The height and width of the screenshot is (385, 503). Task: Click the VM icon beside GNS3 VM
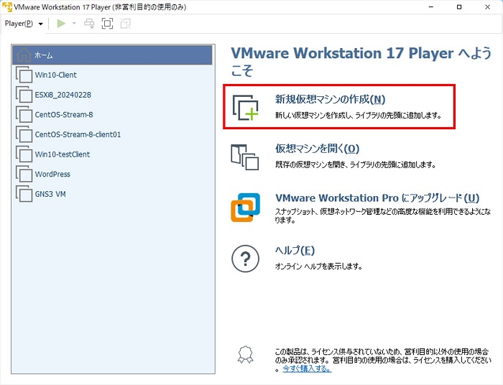pos(24,194)
